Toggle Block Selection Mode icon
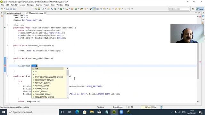Screen dimensions: 205x115 [98, 9]
